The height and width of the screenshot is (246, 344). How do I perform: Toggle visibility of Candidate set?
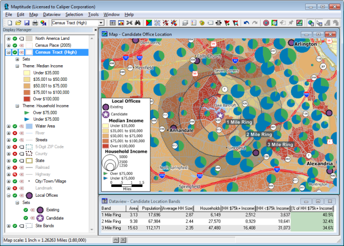(25, 218)
